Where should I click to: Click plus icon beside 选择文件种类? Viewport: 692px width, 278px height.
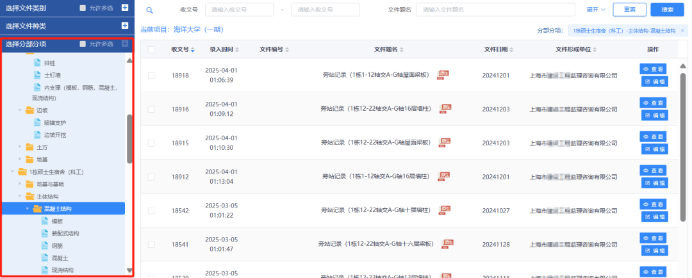(125, 26)
